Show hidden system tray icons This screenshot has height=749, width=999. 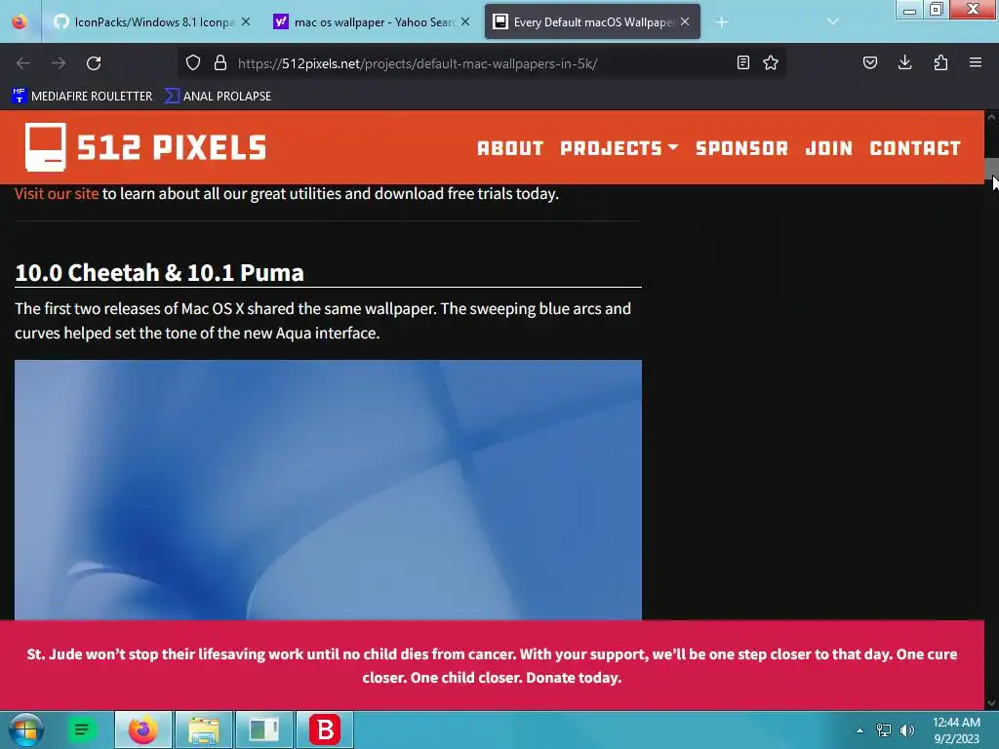[859, 730]
